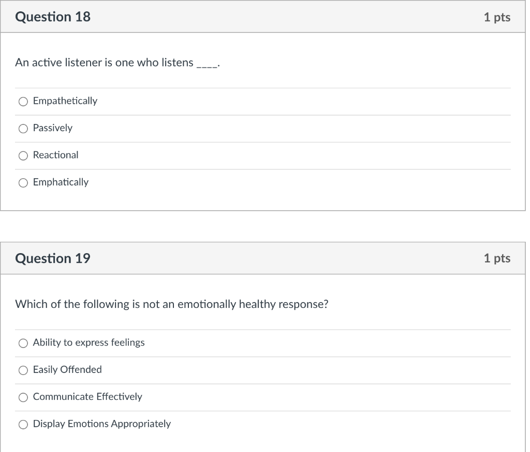Select the "Communicate Effectively" radio button

(23, 397)
